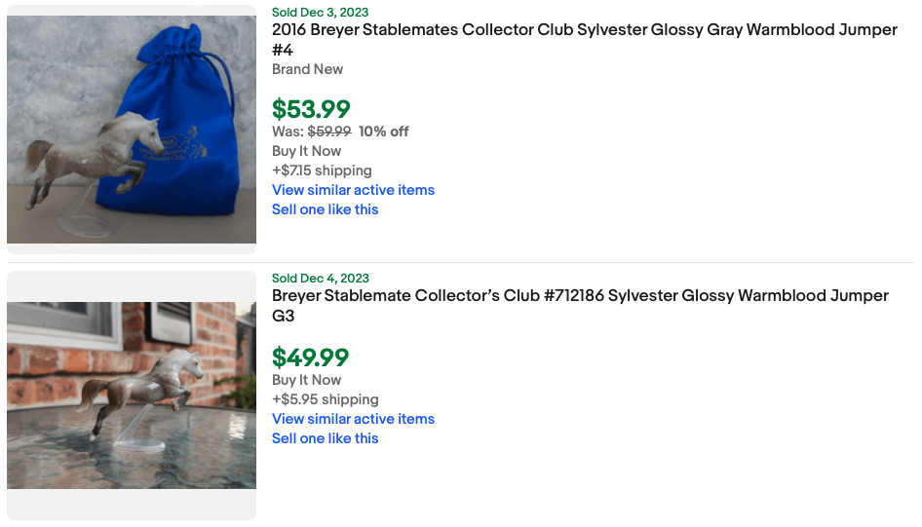The image size is (922, 527).
Task: Open the second listing's horse-on-glass-table photo
Action: point(132,395)
